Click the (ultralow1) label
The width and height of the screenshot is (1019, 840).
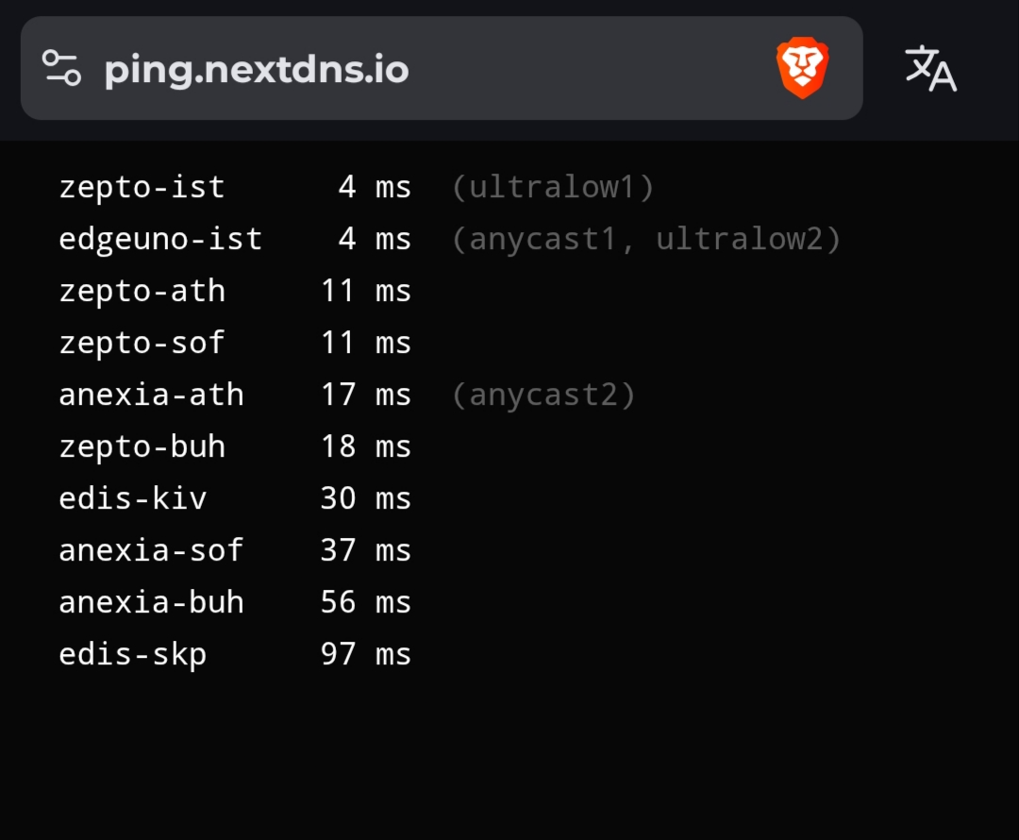pyautogui.click(x=553, y=187)
